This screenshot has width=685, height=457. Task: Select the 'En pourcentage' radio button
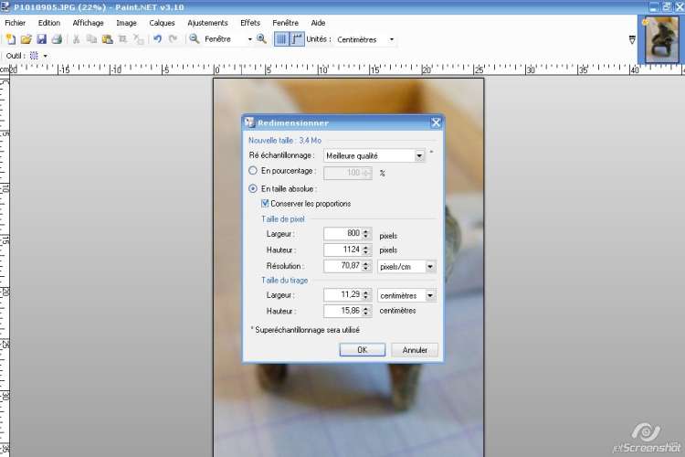coord(254,171)
